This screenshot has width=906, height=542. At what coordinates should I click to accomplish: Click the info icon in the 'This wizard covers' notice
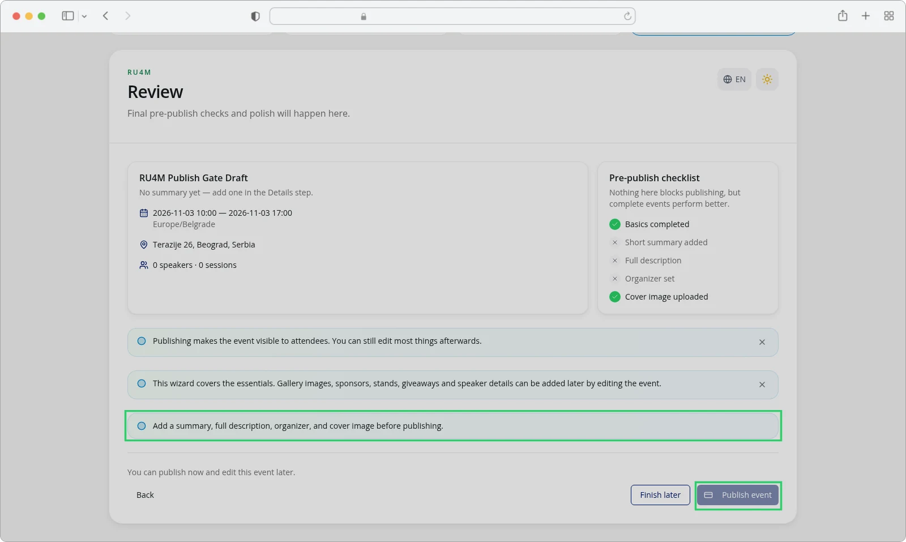click(142, 383)
